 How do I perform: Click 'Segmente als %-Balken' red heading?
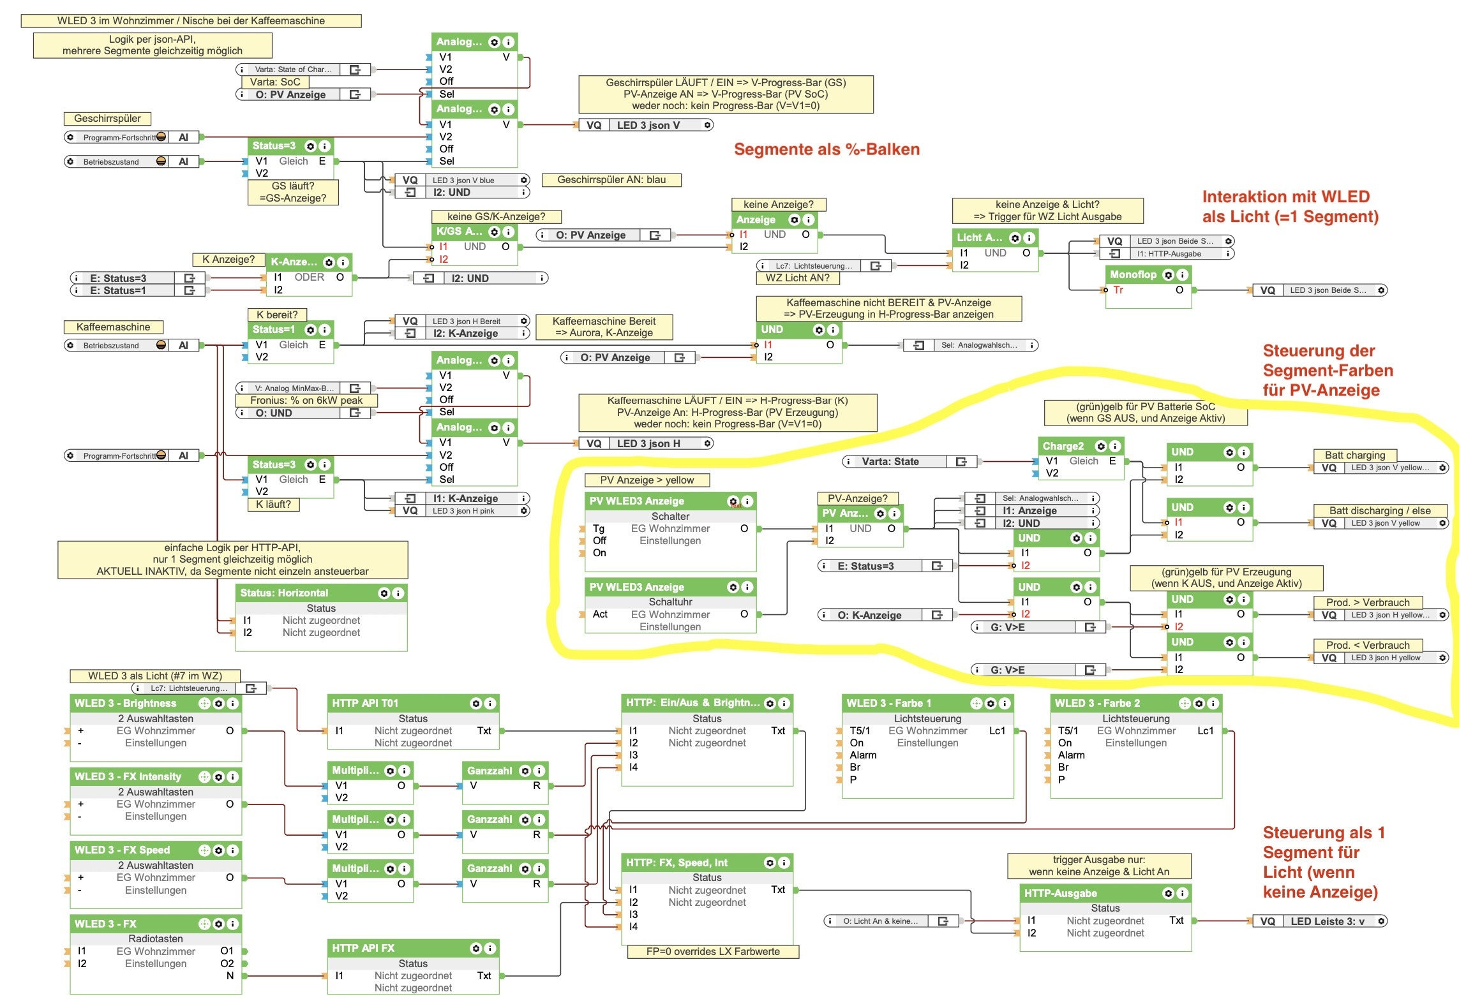[827, 149]
